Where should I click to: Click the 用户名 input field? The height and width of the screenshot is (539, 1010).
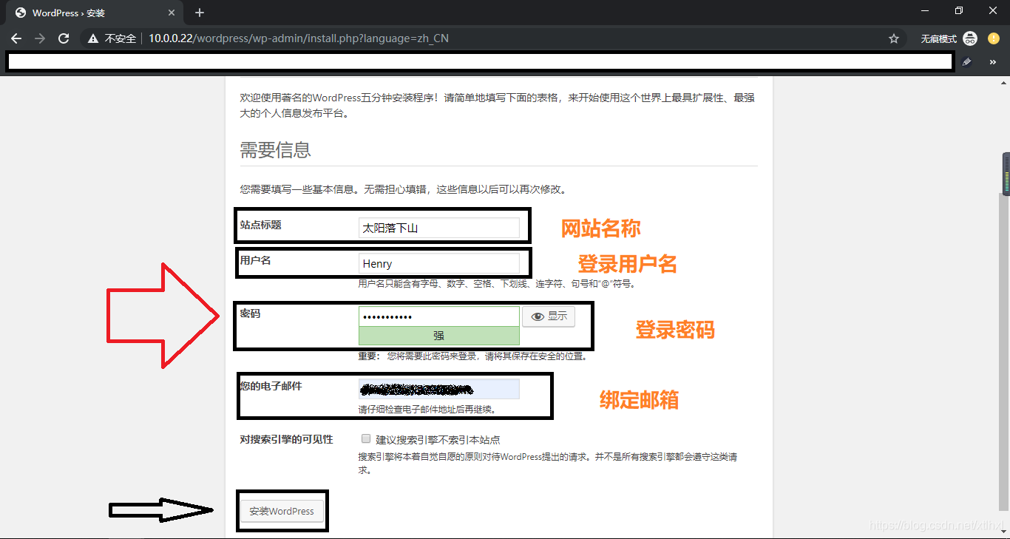[x=439, y=263]
